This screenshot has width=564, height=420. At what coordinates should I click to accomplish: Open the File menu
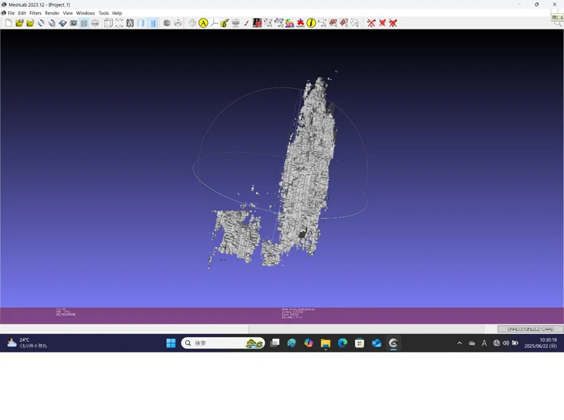(x=11, y=13)
